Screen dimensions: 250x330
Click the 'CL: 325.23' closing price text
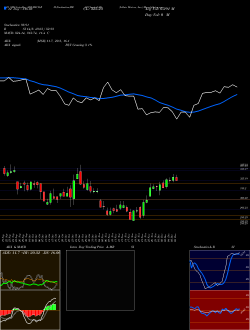(93, 9)
